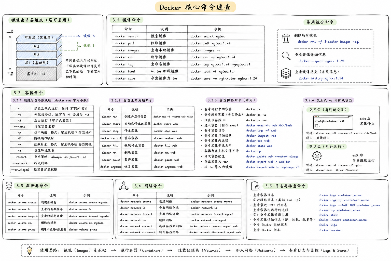
Task: Click the gear icon in 守护式 section
Action: coord(317,156)
